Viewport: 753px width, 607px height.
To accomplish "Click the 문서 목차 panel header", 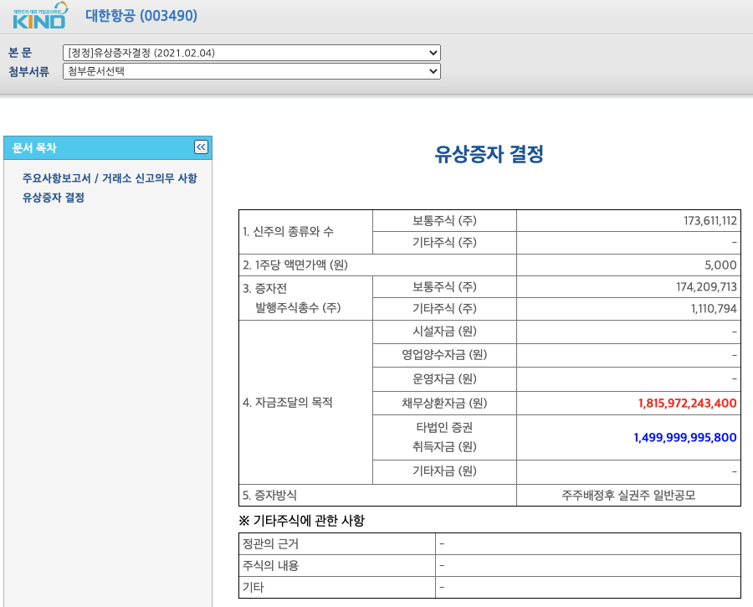I will point(108,147).
